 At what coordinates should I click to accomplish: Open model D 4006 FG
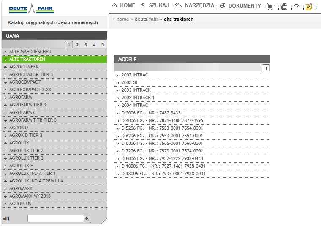tap(192, 120)
